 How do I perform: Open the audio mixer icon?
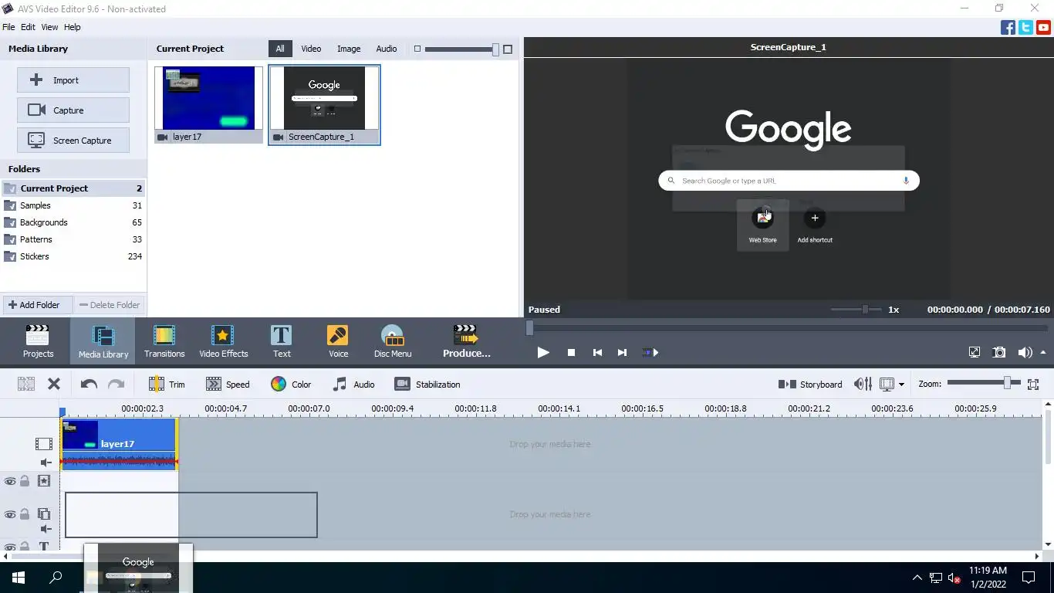863,384
